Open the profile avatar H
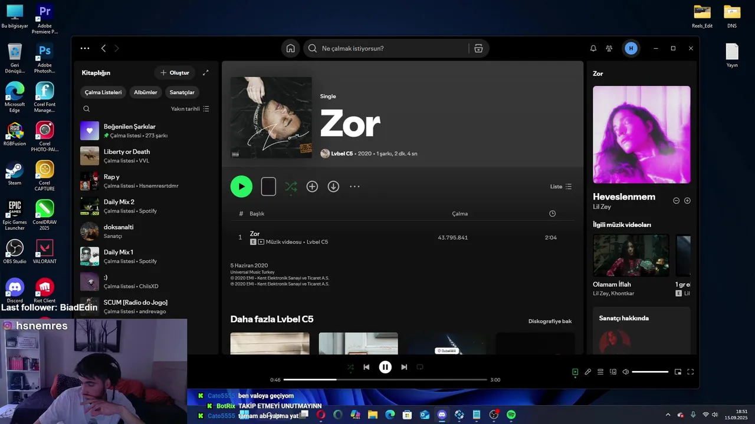Screen dimensions: 755x424 coord(631,48)
